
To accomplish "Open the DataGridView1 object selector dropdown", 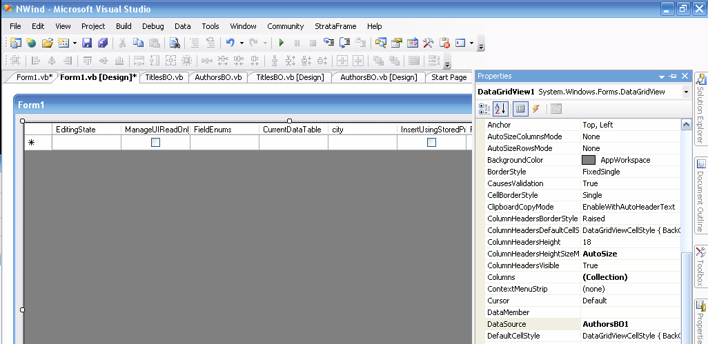I will pos(685,92).
